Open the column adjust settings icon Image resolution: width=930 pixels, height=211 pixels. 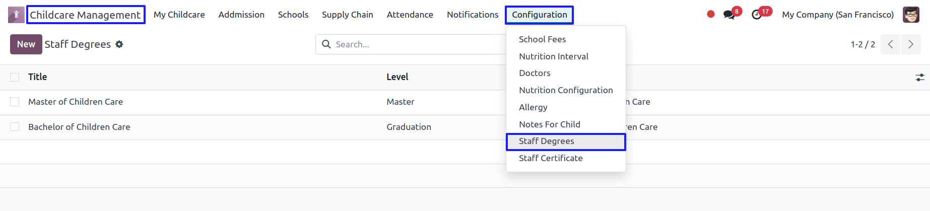tap(920, 78)
